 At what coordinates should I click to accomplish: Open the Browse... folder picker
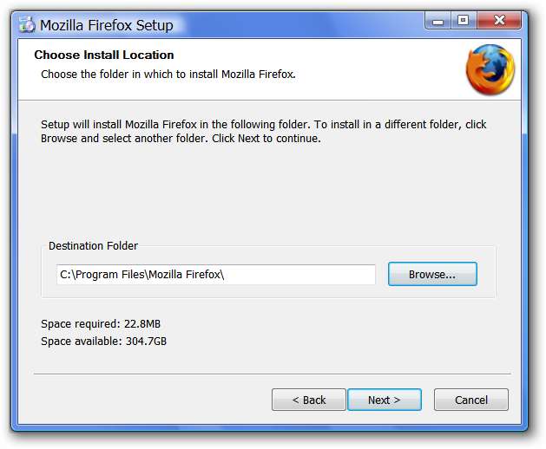point(431,274)
